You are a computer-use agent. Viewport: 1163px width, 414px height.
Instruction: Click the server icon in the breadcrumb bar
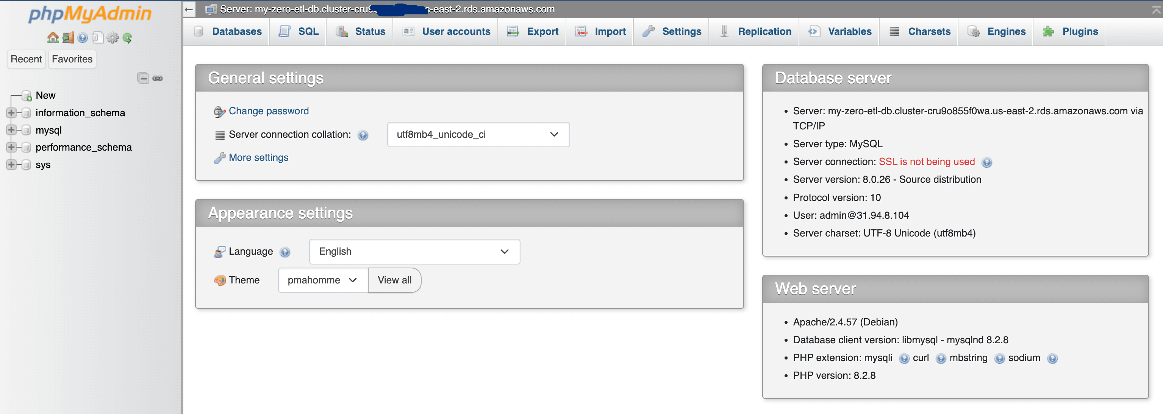[211, 9]
